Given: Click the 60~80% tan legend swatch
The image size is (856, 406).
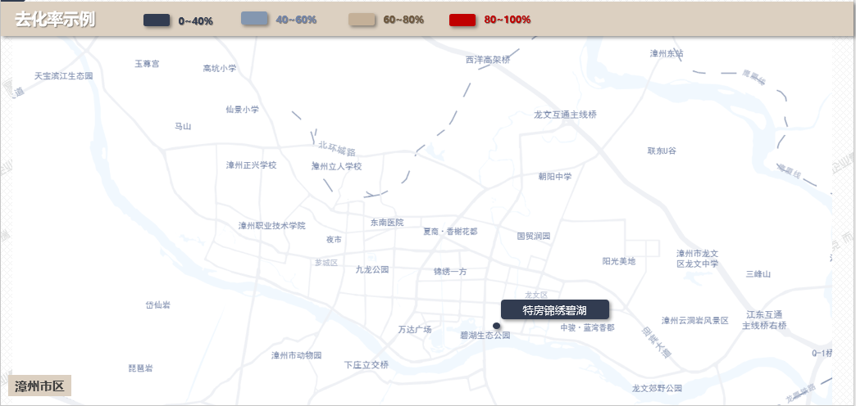Looking at the screenshot, I should coord(362,20).
